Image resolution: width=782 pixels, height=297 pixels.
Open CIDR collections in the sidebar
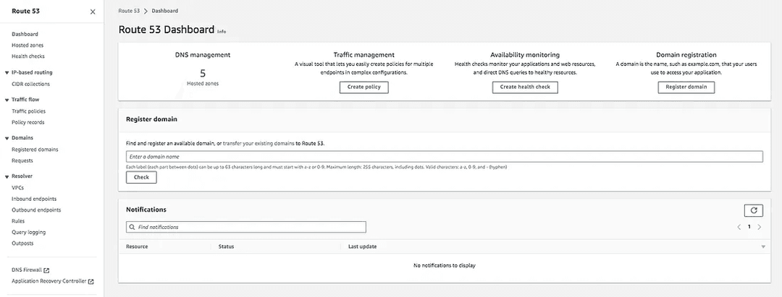point(30,84)
